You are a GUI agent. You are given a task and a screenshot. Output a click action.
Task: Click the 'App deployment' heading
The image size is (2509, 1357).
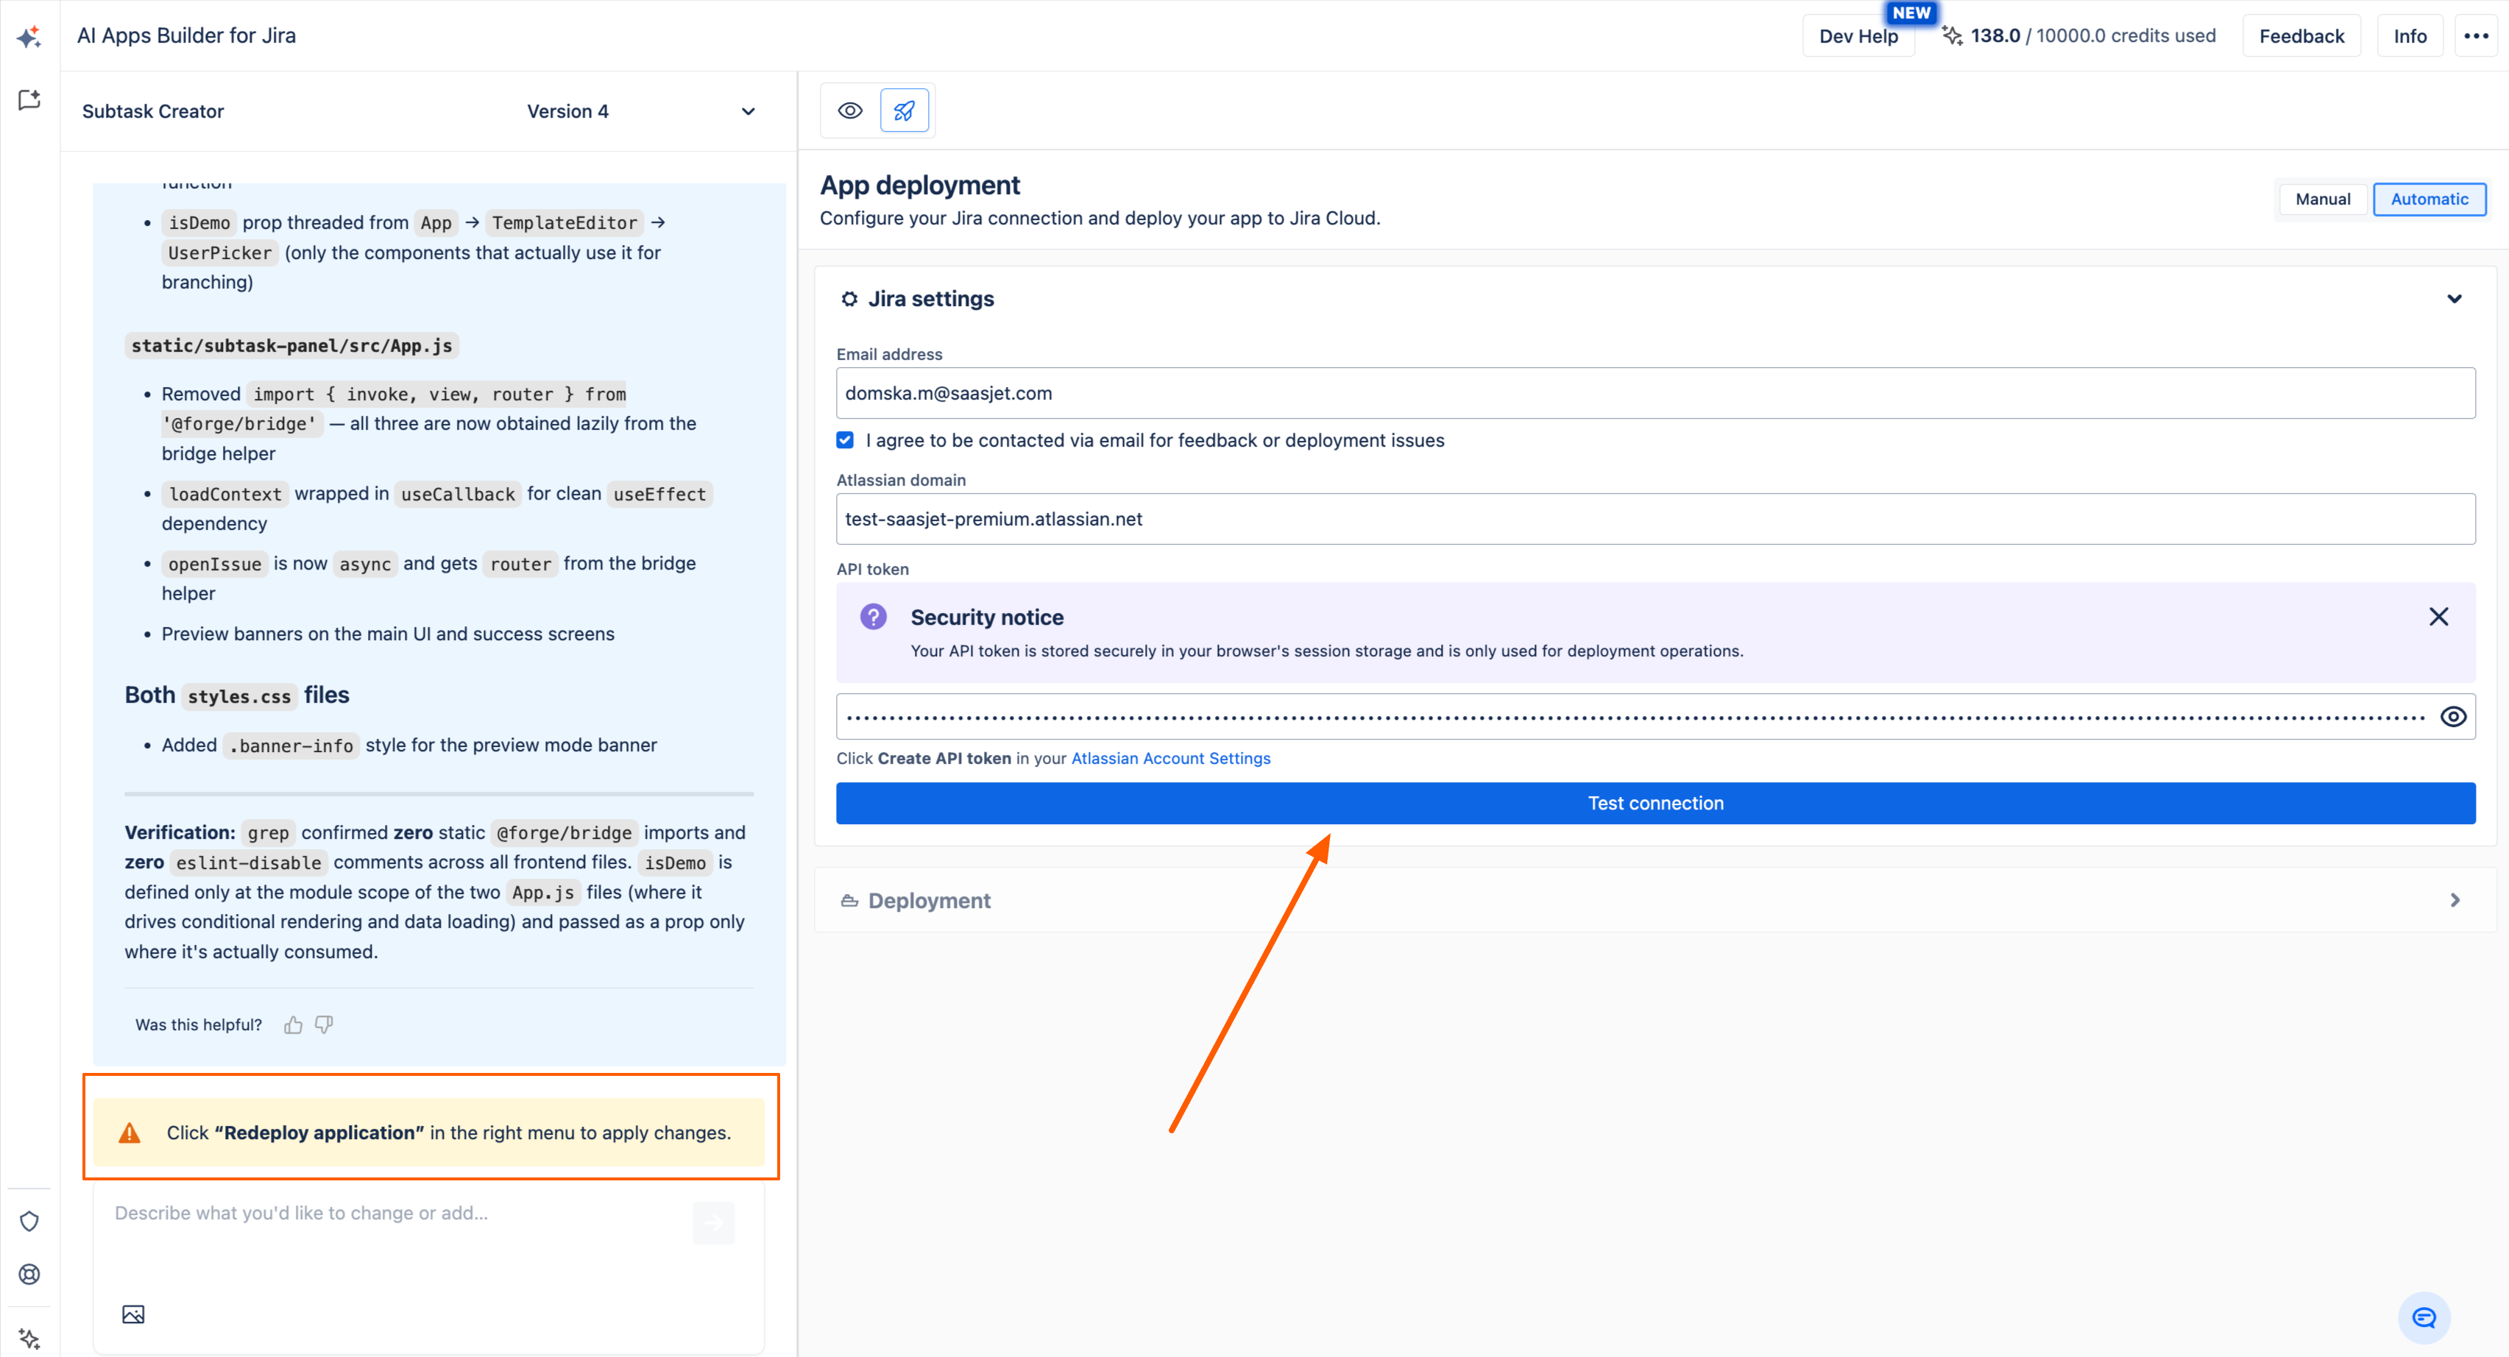[x=919, y=185]
